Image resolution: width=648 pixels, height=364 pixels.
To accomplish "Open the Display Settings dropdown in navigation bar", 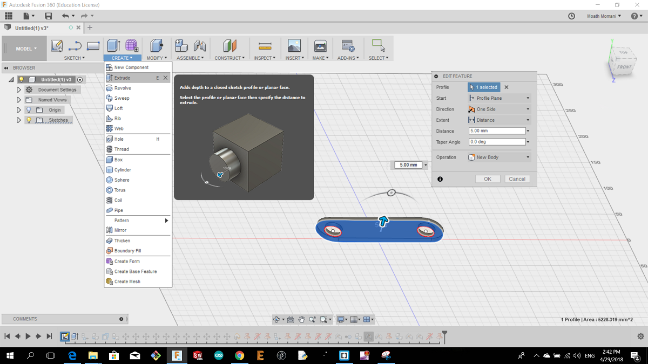I will pyautogui.click(x=342, y=319).
